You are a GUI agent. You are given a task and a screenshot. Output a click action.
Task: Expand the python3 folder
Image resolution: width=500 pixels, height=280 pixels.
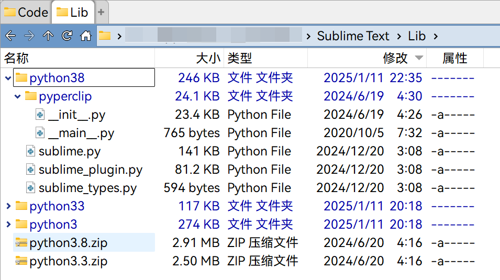coord(8,225)
